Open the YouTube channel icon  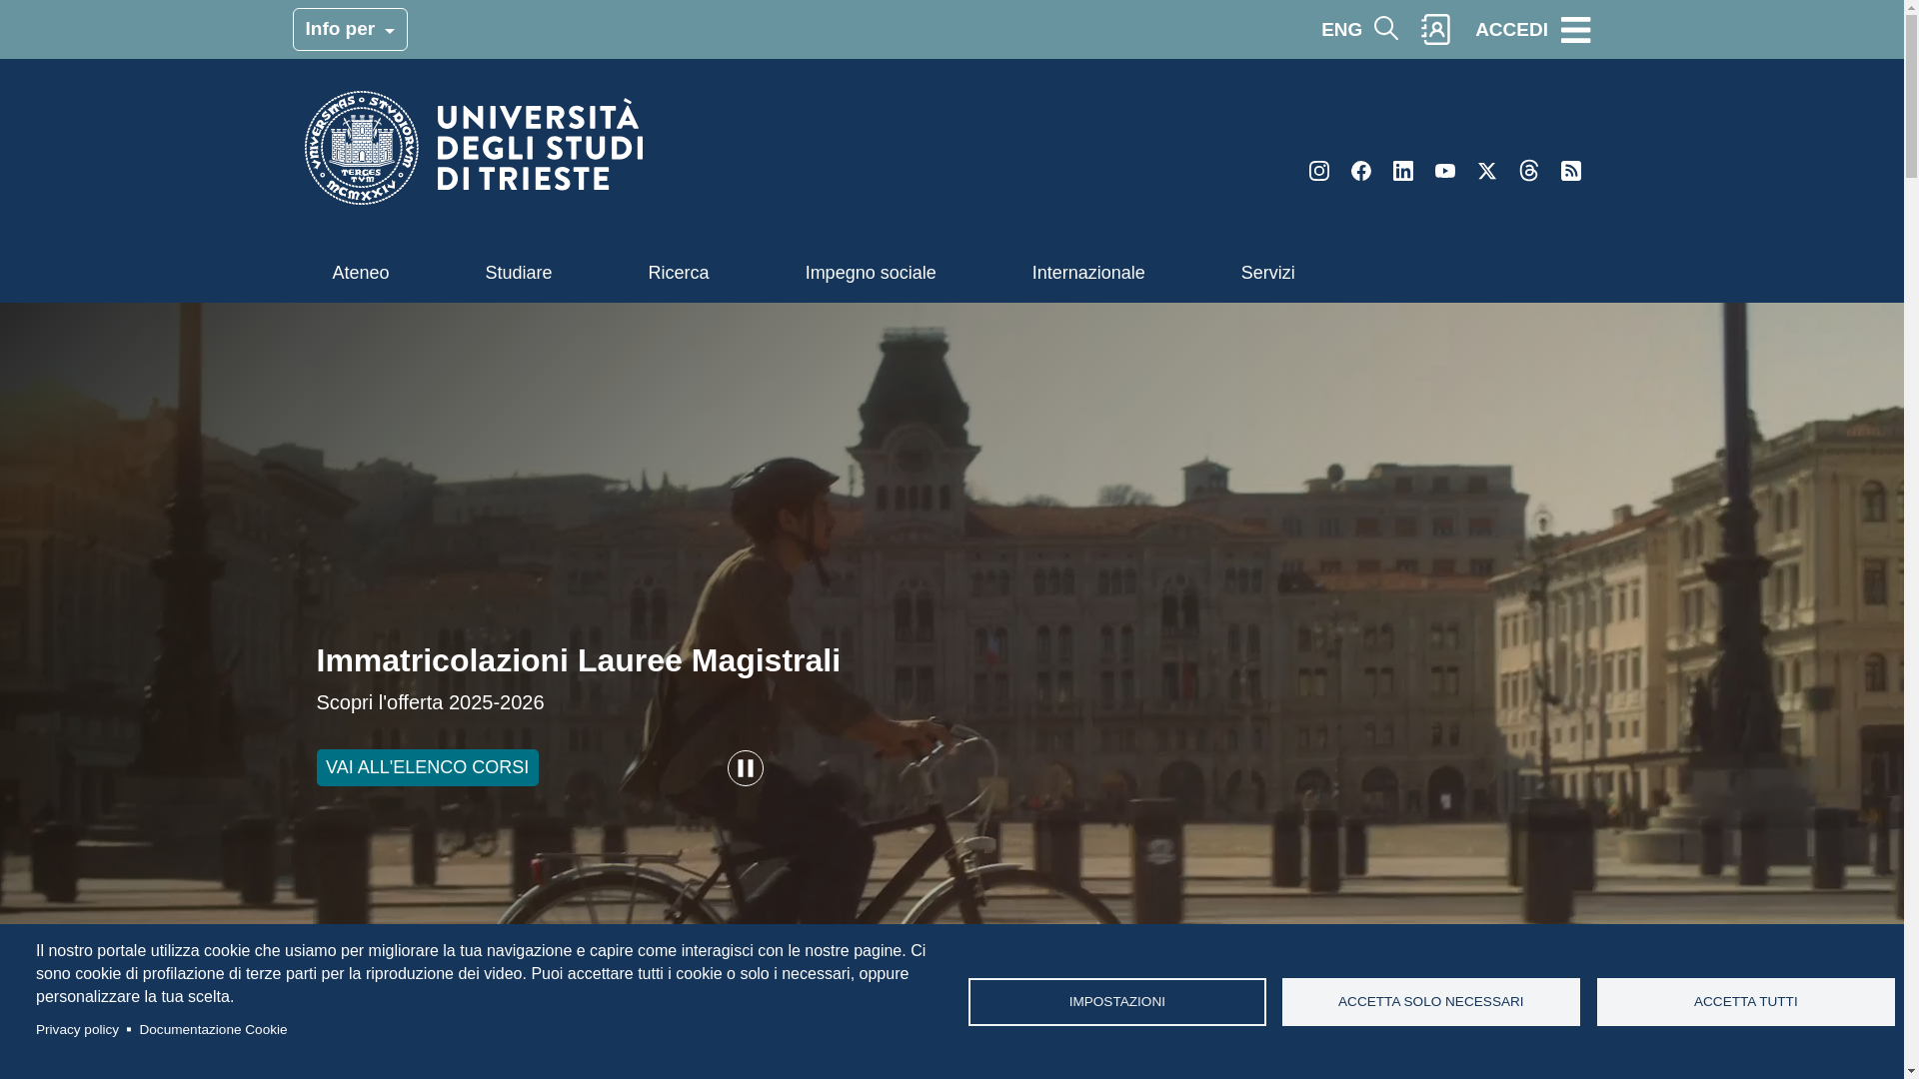(1445, 171)
